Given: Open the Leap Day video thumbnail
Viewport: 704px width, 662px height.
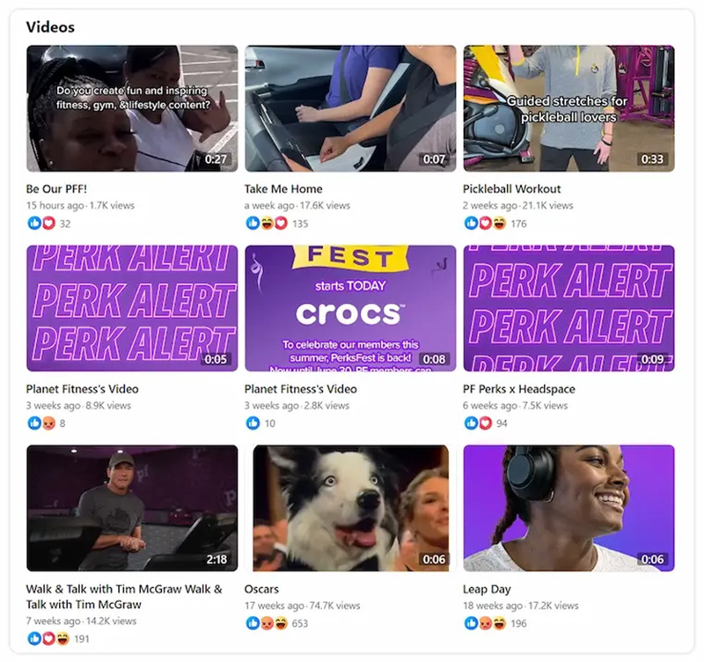Looking at the screenshot, I should click(568, 508).
